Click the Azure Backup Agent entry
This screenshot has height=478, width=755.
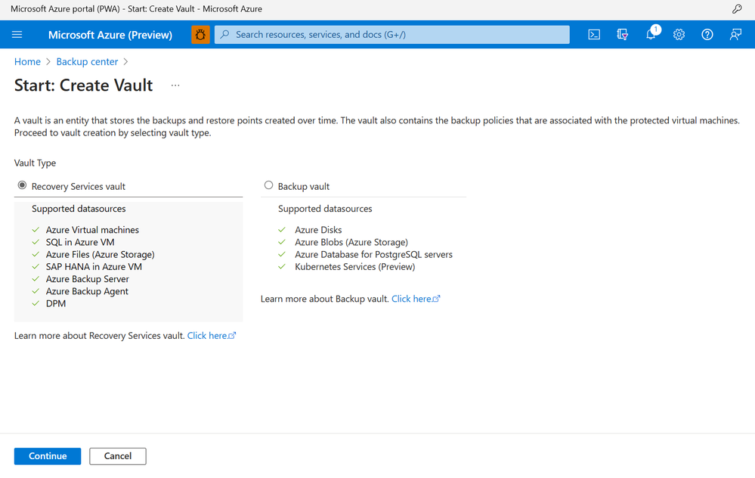87,291
